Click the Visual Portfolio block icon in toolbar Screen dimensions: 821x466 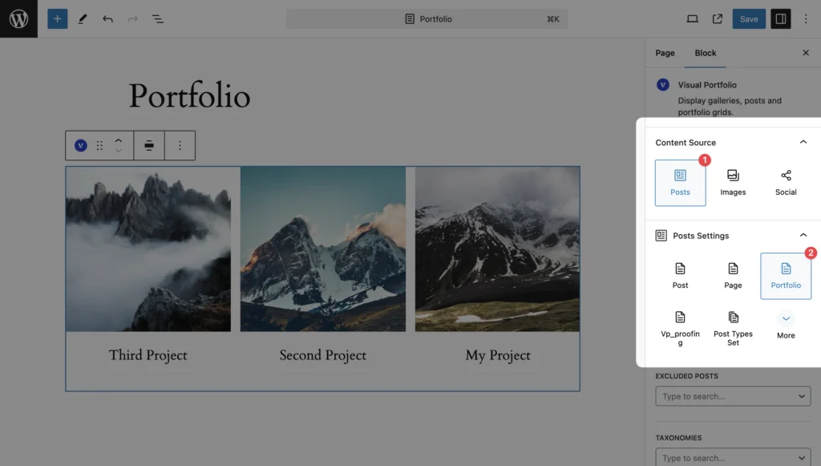point(81,145)
